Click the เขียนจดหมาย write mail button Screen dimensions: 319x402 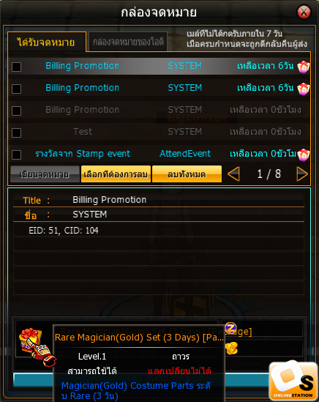click(45, 174)
